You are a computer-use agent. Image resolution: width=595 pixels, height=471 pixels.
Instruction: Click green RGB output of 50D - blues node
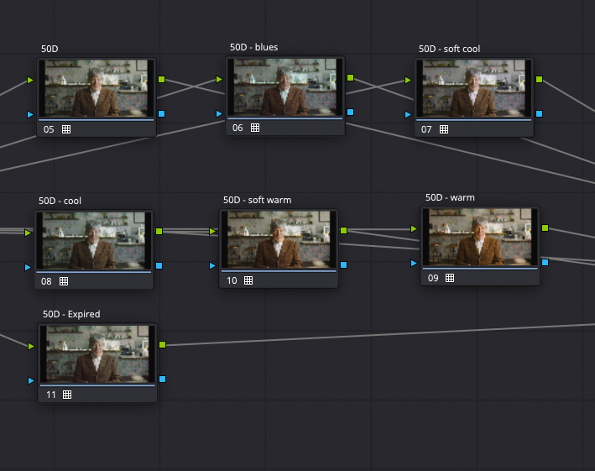350,77
